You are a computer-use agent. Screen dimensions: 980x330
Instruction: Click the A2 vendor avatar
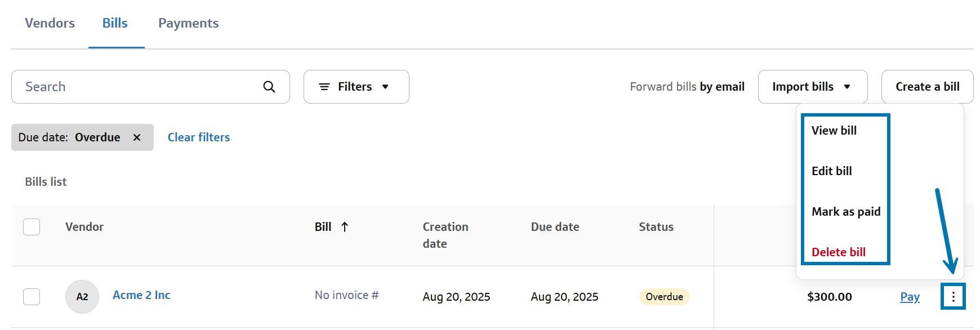tap(82, 297)
